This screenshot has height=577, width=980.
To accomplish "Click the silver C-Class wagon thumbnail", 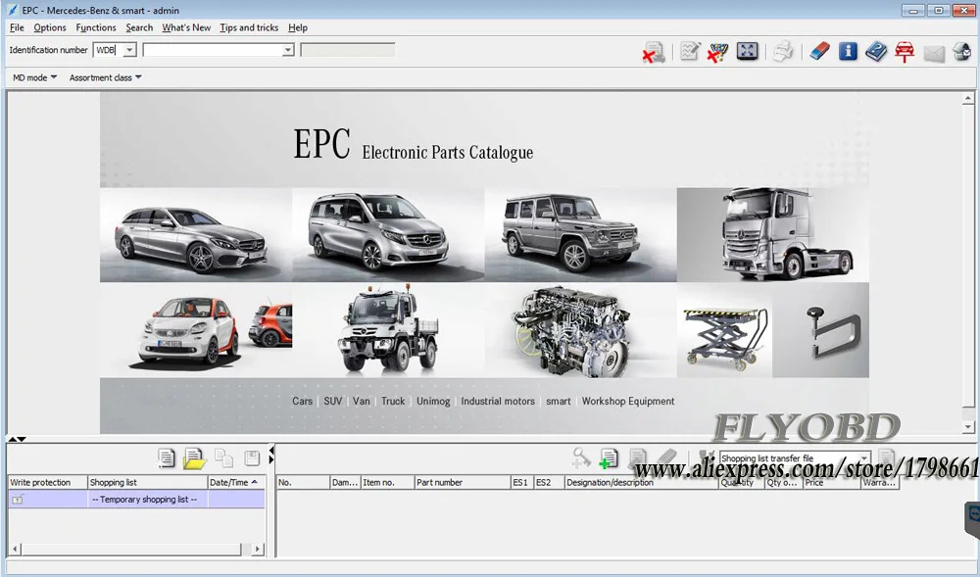I will [x=196, y=235].
